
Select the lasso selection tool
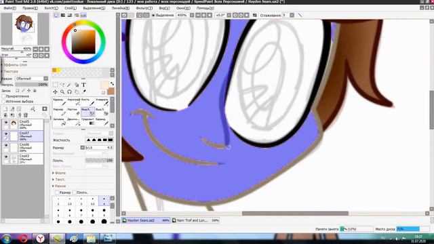click(62, 85)
